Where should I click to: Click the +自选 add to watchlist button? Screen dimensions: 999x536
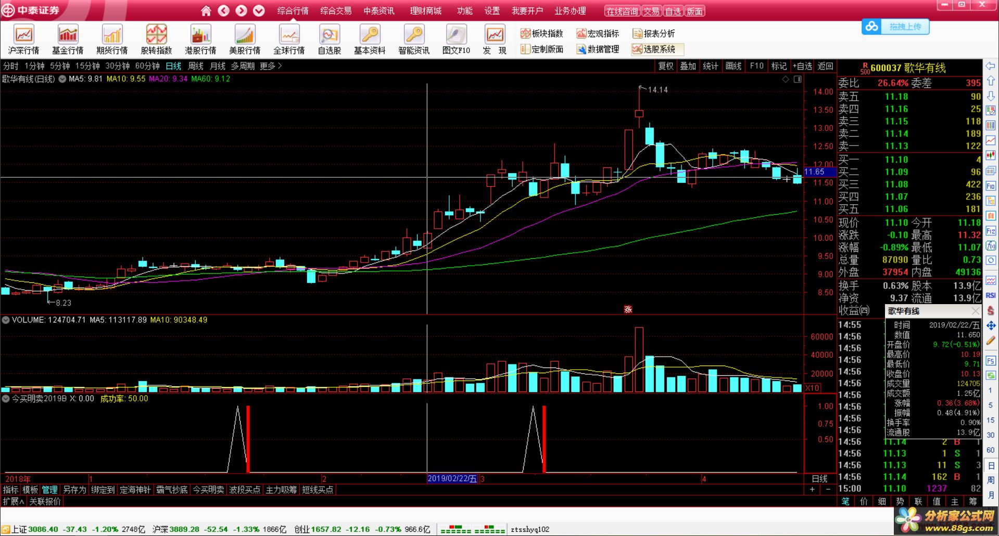(x=802, y=66)
